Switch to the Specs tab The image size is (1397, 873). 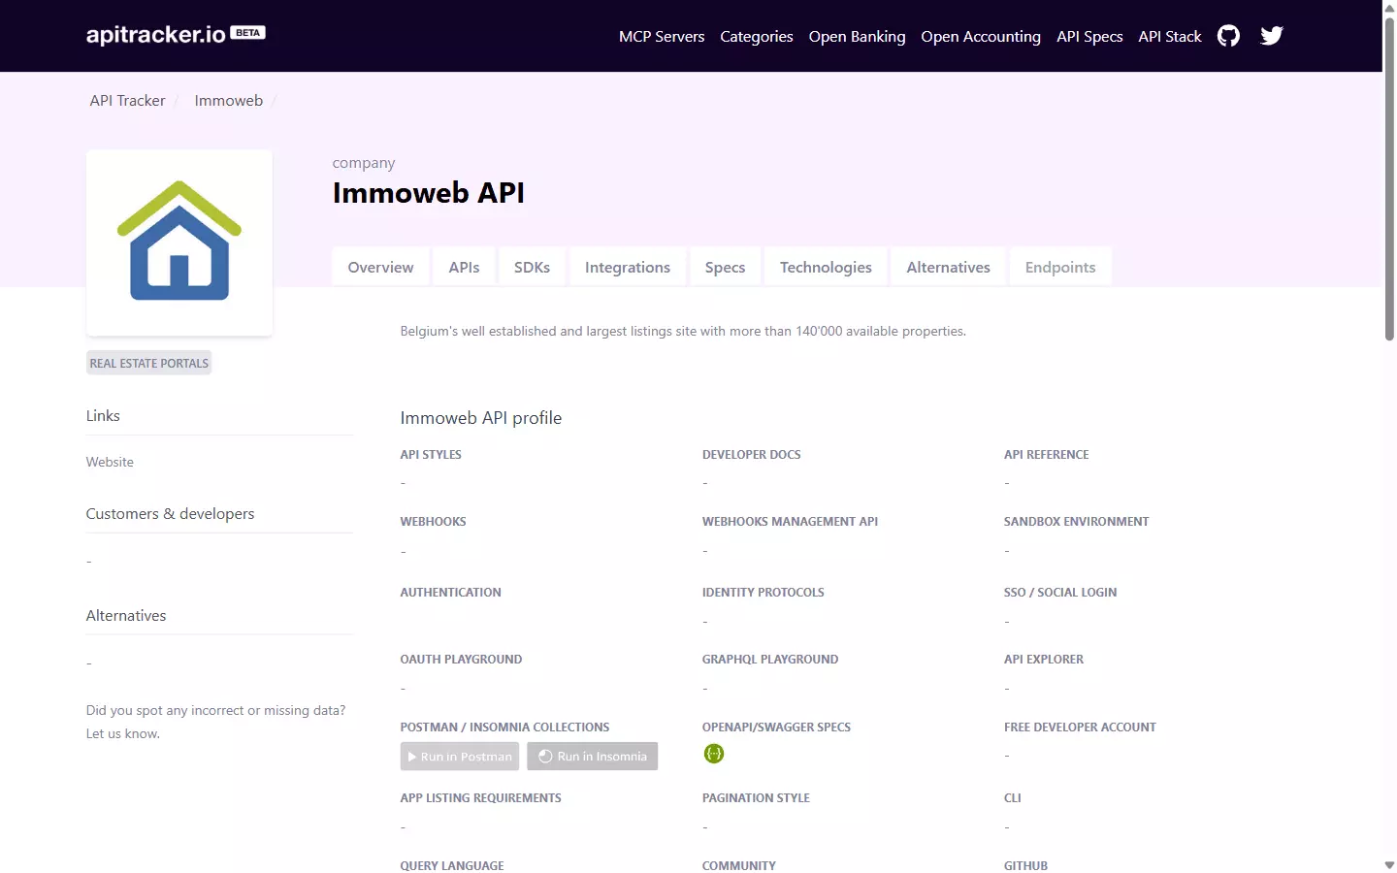[x=725, y=267]
